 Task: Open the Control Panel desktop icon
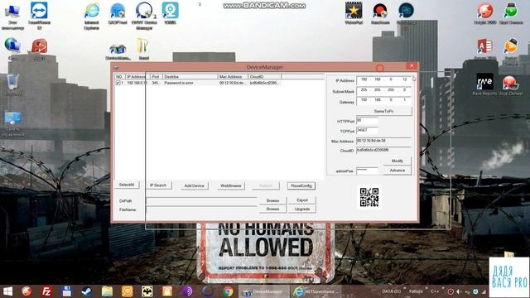coord(13,123)
